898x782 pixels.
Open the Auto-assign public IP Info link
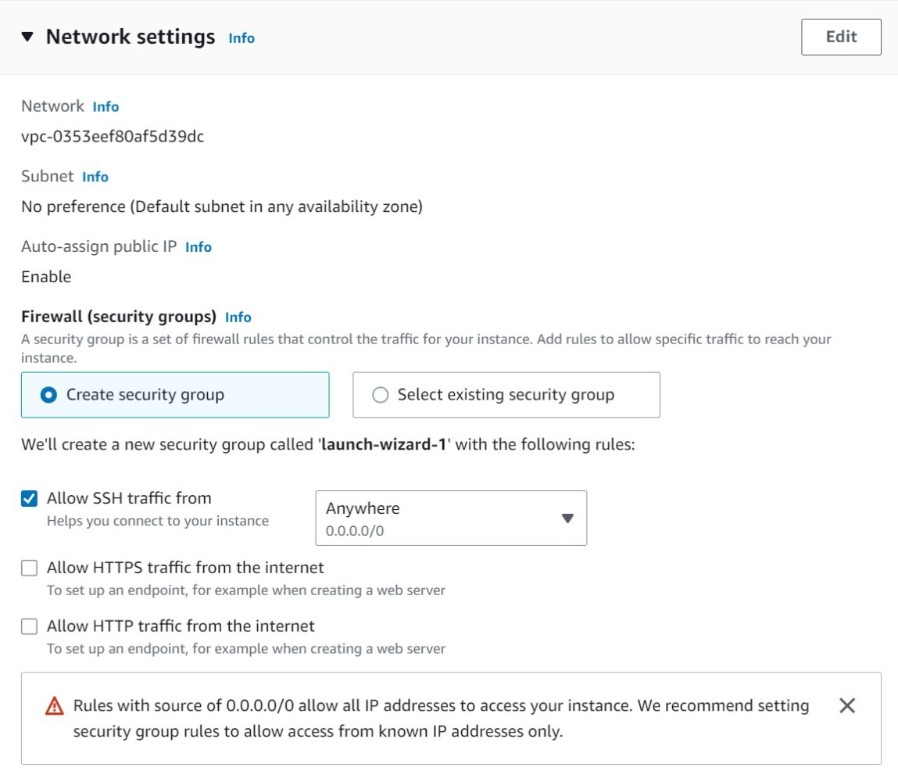pos(198,247)
